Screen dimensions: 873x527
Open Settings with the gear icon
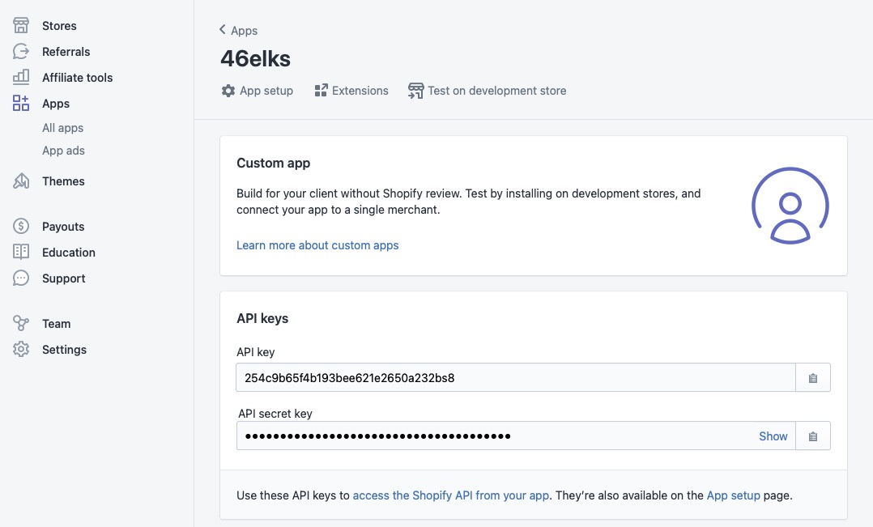tap(21, 350)
